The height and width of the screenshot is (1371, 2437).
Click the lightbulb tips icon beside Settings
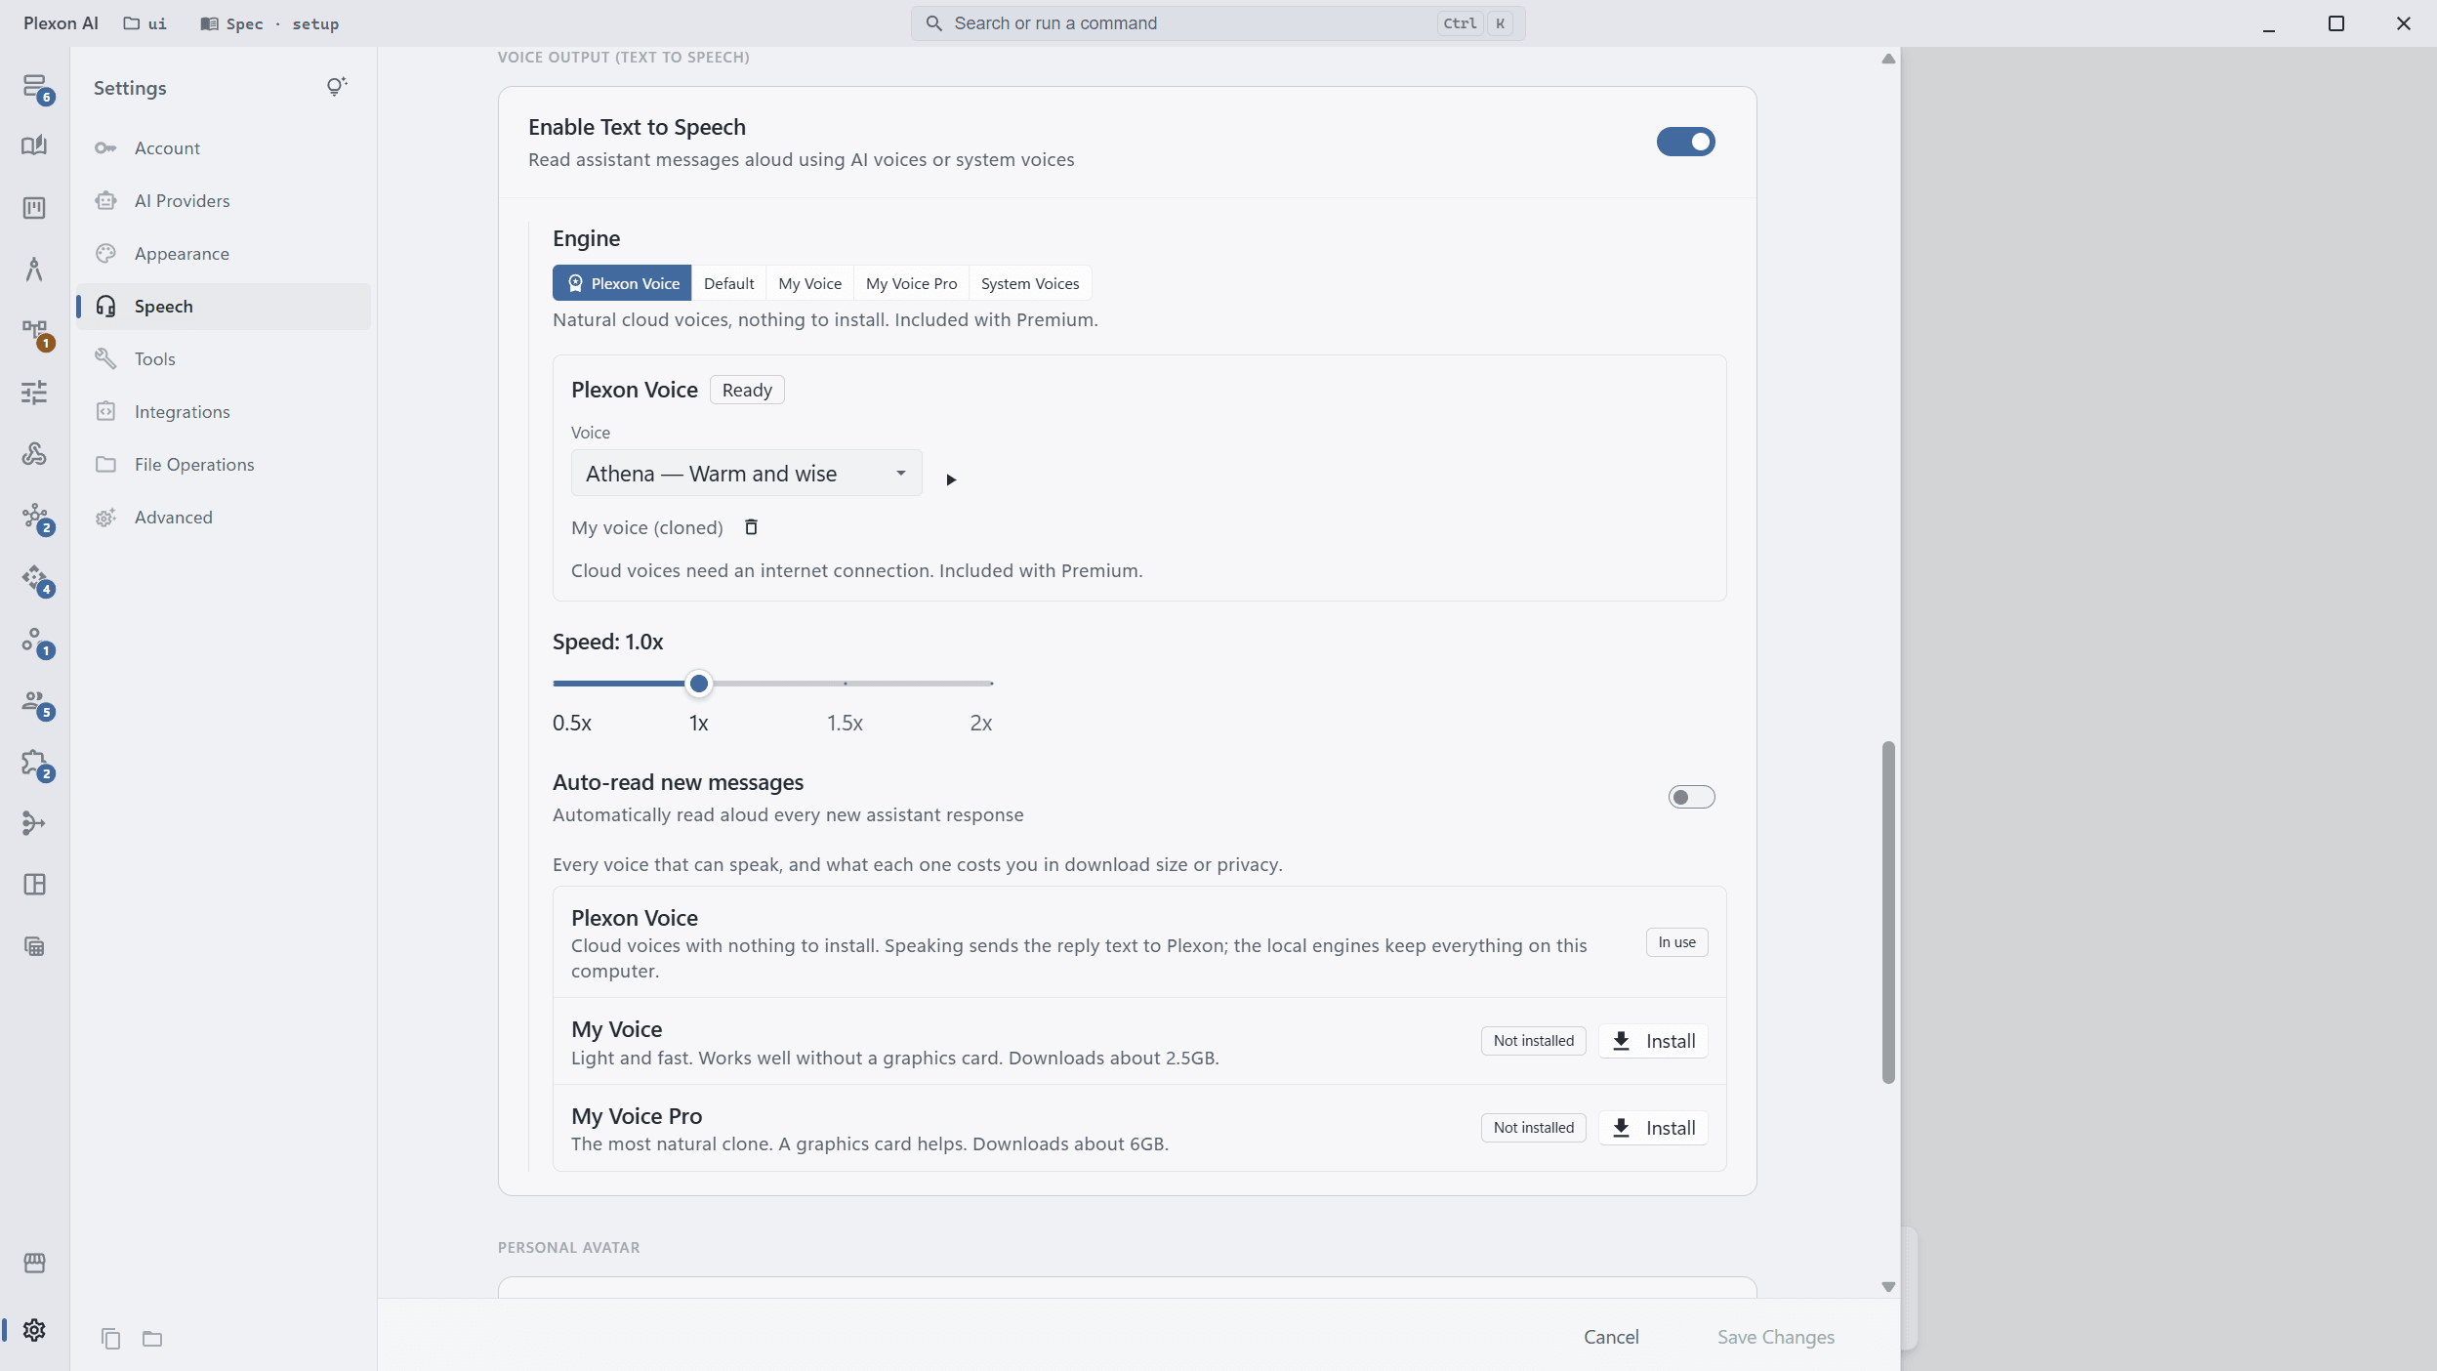(x=336, y=87)
